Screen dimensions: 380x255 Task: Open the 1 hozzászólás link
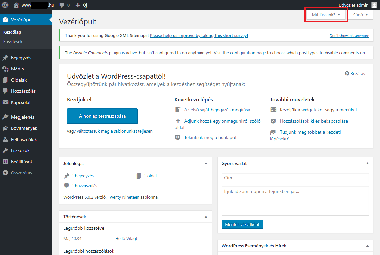pos(85,186)
